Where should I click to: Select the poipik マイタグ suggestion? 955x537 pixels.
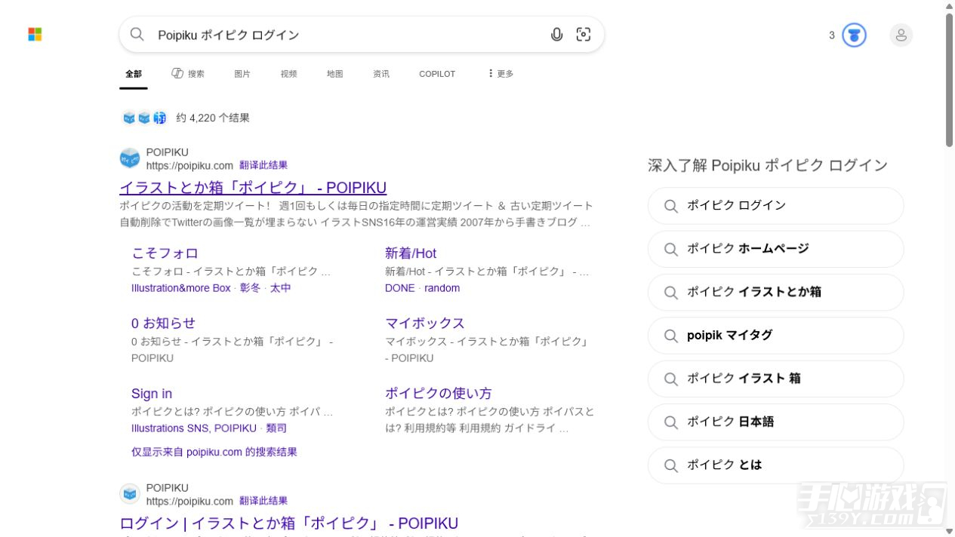(x=775, y=336)
